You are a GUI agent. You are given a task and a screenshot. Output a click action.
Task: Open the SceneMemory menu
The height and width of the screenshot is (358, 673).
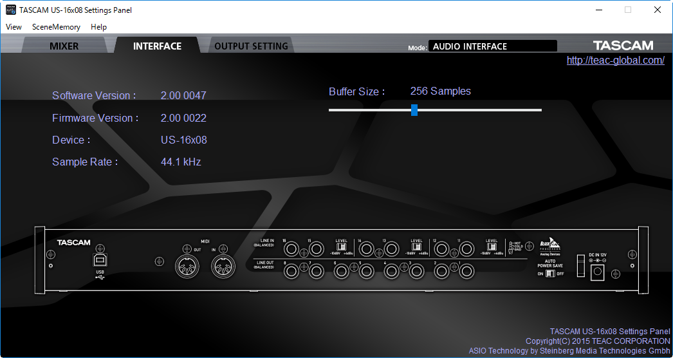click(56, 26)
